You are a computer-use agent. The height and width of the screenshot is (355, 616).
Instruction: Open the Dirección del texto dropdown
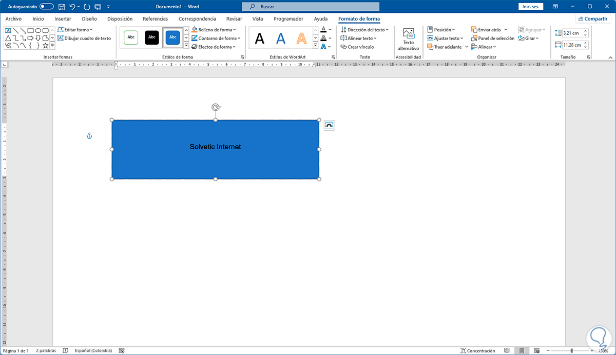coord(365,30)
